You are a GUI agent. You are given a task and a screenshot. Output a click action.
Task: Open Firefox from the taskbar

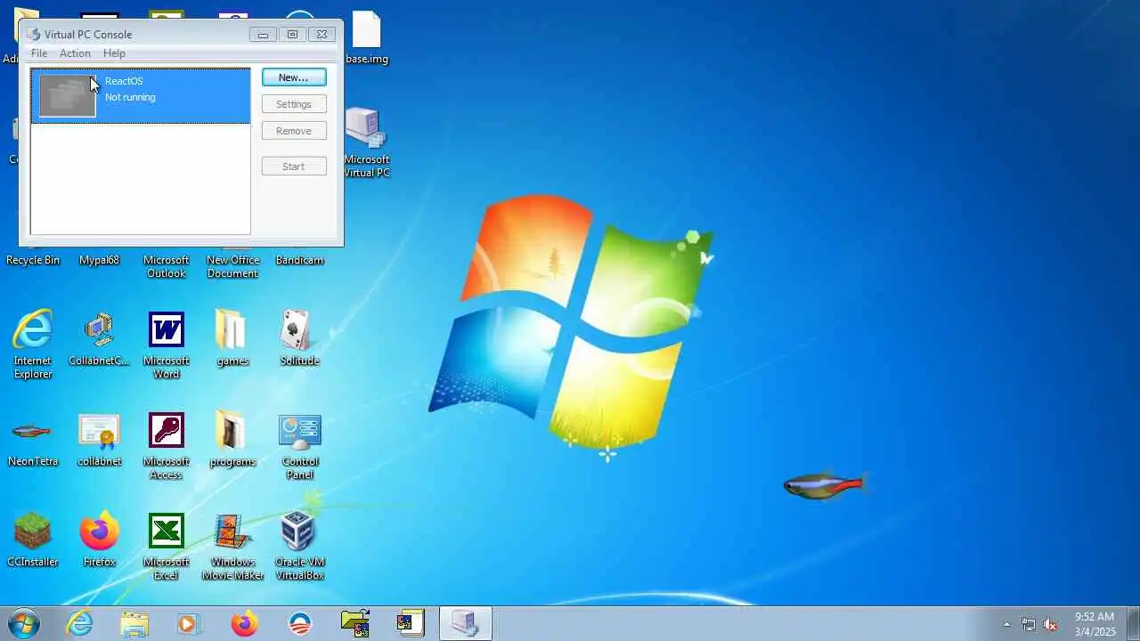click(x=244, y=624)
